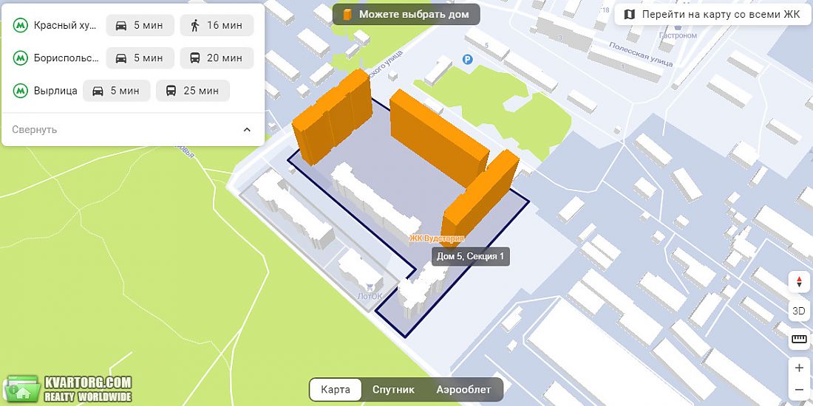
Task: Click ЛотОК shop marker
Action: [x=370, y=292]
